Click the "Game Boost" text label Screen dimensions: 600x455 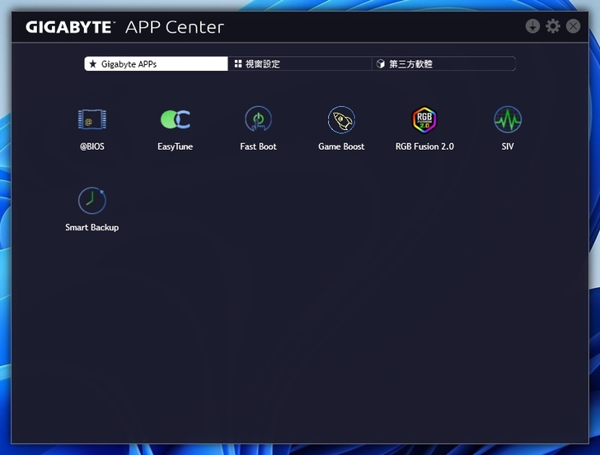pos(341,146)
